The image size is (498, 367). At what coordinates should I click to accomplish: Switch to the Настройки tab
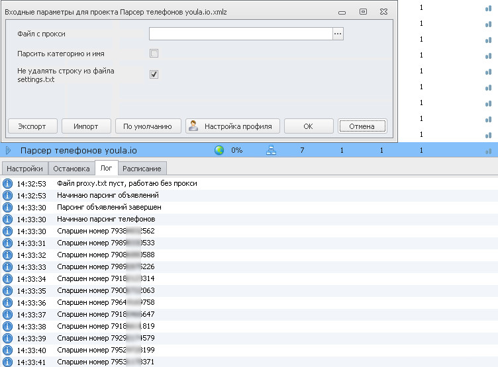tap(25, 169)
